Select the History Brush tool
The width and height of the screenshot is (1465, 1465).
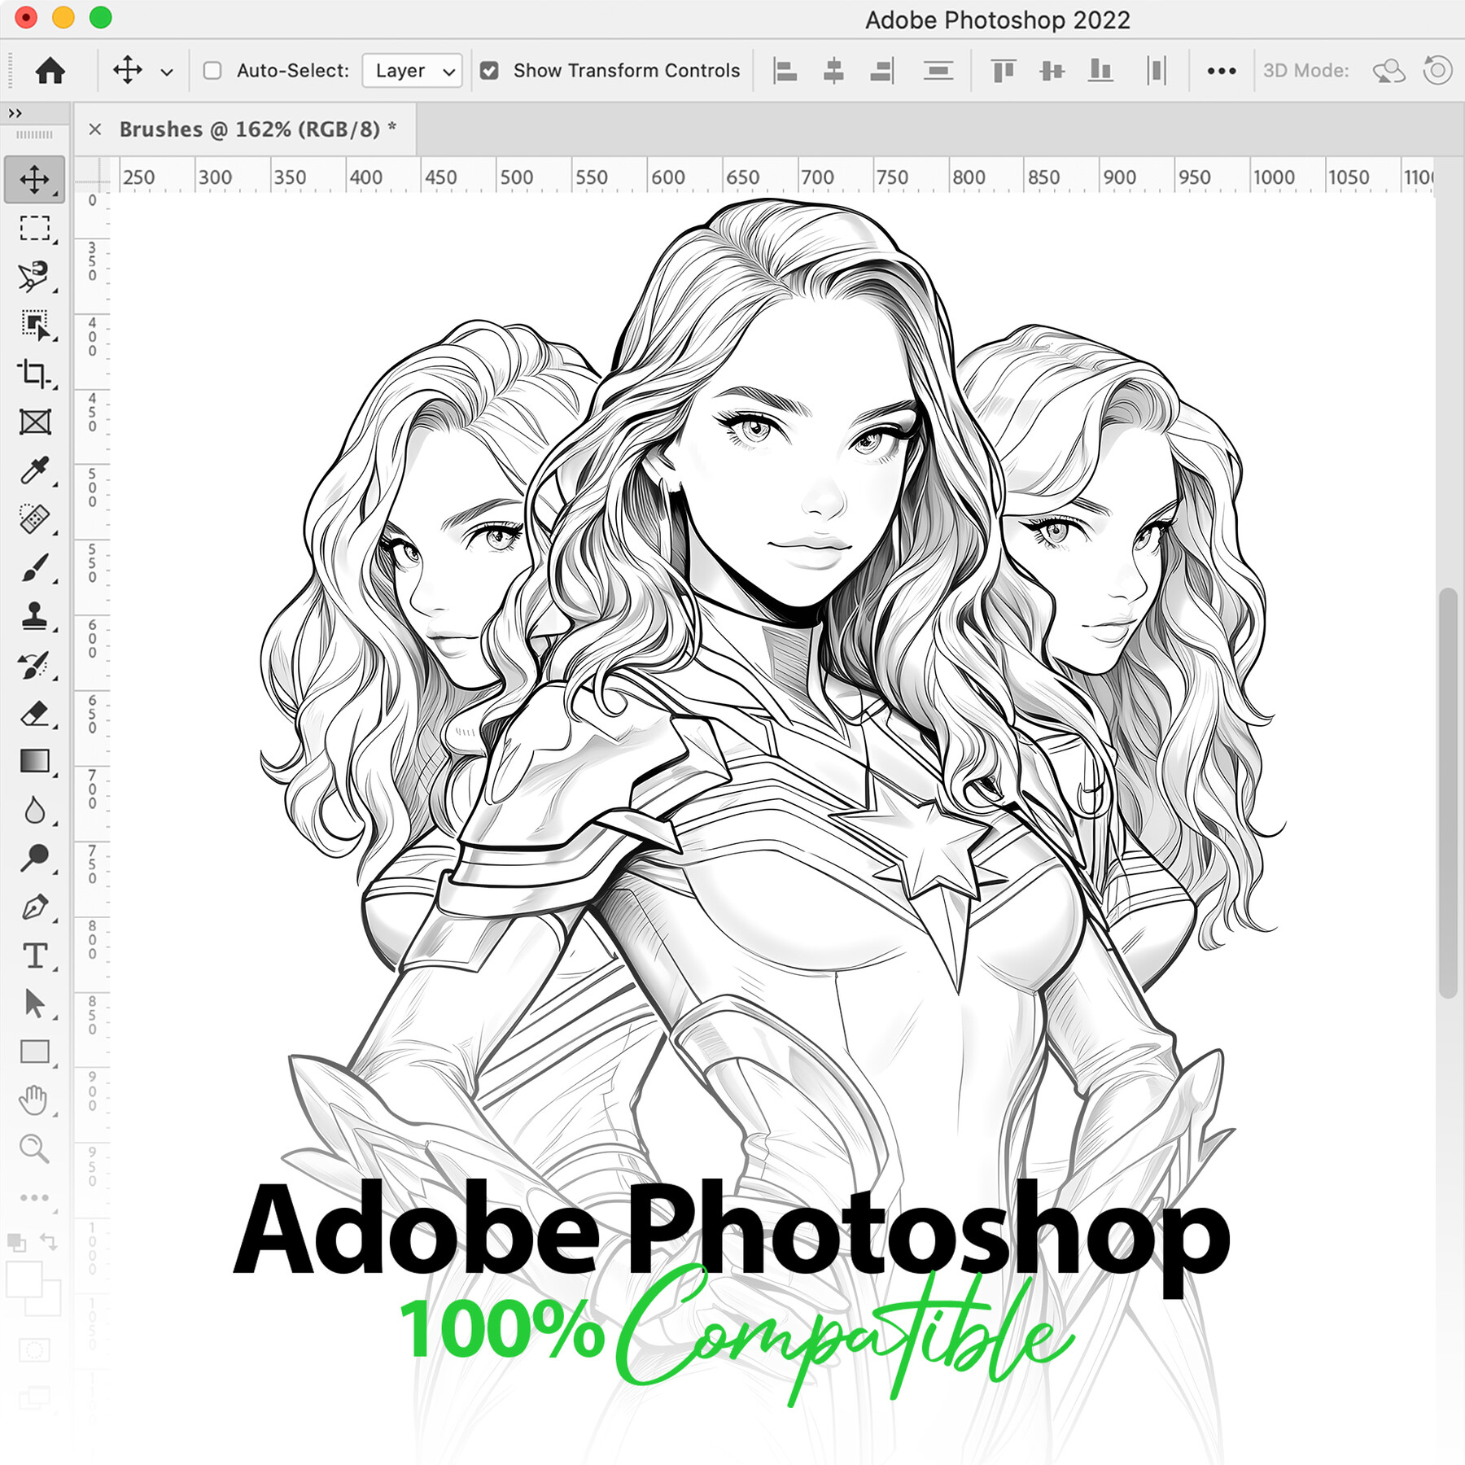[x=34, y=664]
